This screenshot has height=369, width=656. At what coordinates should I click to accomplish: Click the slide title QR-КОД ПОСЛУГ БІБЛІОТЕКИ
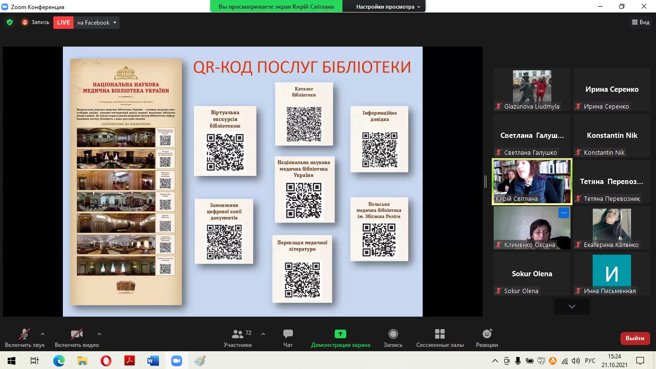[302, 67]
